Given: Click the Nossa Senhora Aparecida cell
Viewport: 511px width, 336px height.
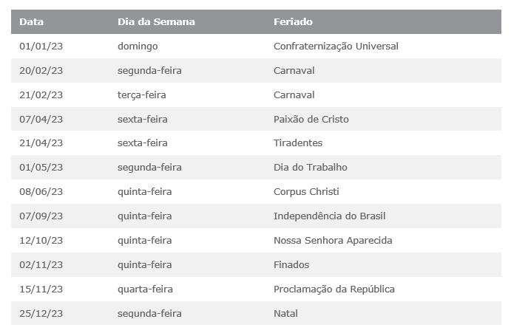Looking at the screenshot, I should pos(333,241).
